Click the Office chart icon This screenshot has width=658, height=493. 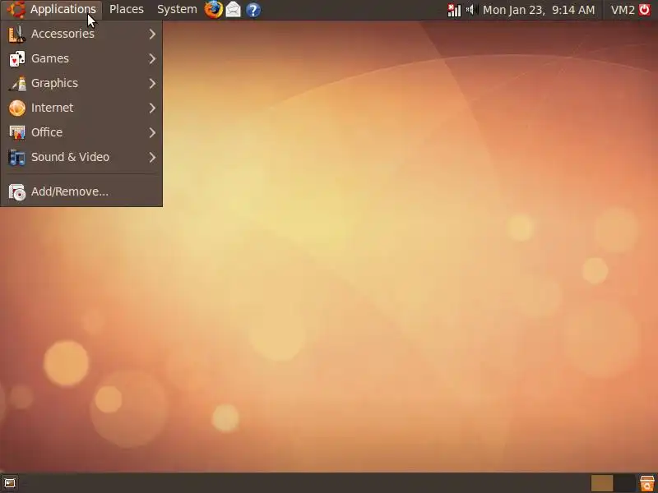[16, 133]
